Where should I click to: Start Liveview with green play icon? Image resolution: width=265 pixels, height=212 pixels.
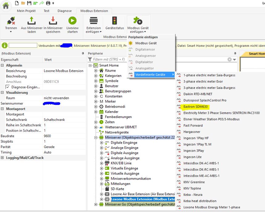pos(72,21)
